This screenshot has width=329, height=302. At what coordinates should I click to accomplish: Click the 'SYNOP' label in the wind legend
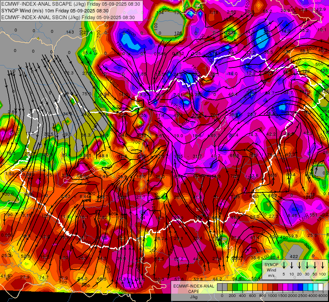click(x=271, y=264)
